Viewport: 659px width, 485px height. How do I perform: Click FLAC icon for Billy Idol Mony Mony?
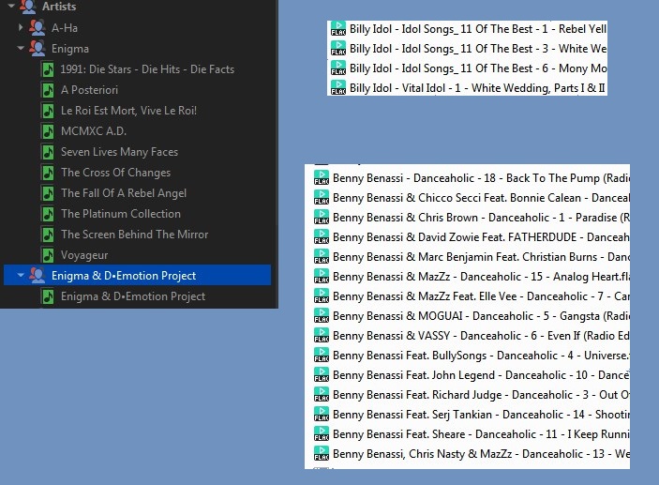pyautogui.click(x=337, y=68)
